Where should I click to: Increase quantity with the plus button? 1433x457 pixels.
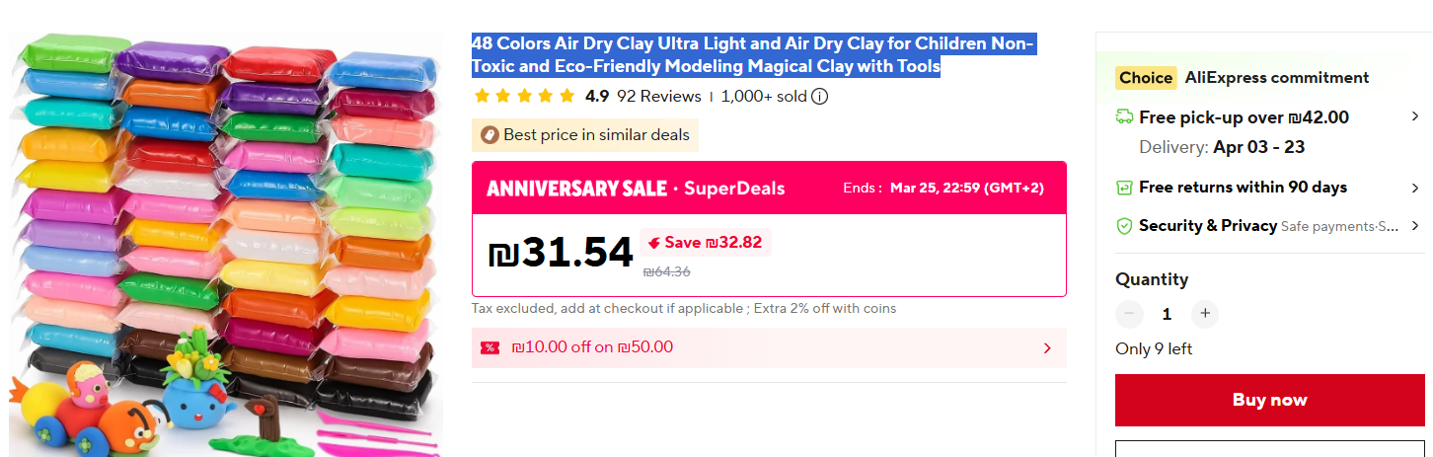[1204, 314]
